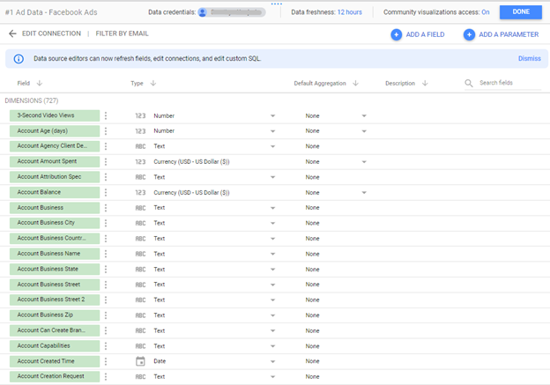
Task: Open more options for Account Business City
Action: click(x=106, y=223)
